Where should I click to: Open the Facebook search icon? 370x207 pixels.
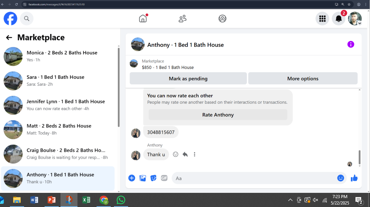click(27, 18)
